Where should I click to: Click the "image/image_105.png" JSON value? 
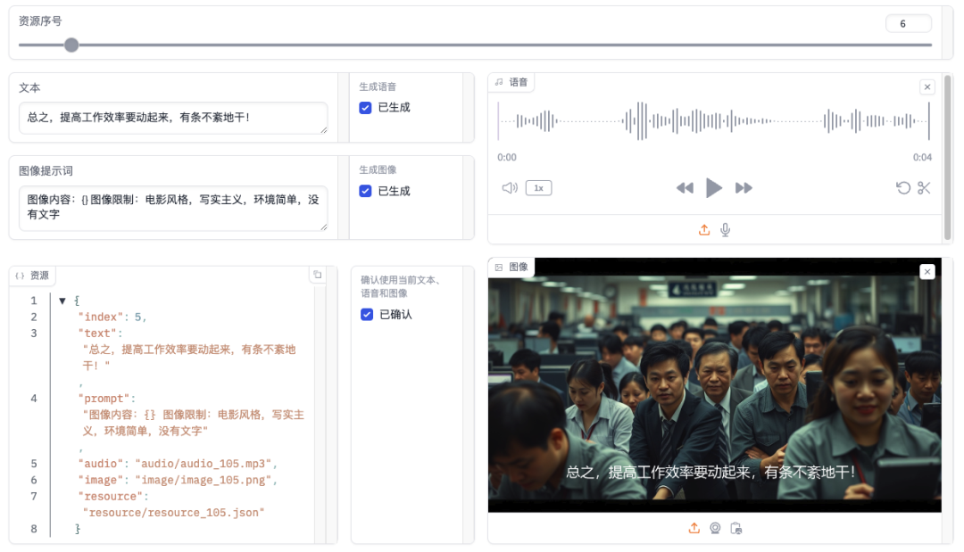click(x=203, y=480)
